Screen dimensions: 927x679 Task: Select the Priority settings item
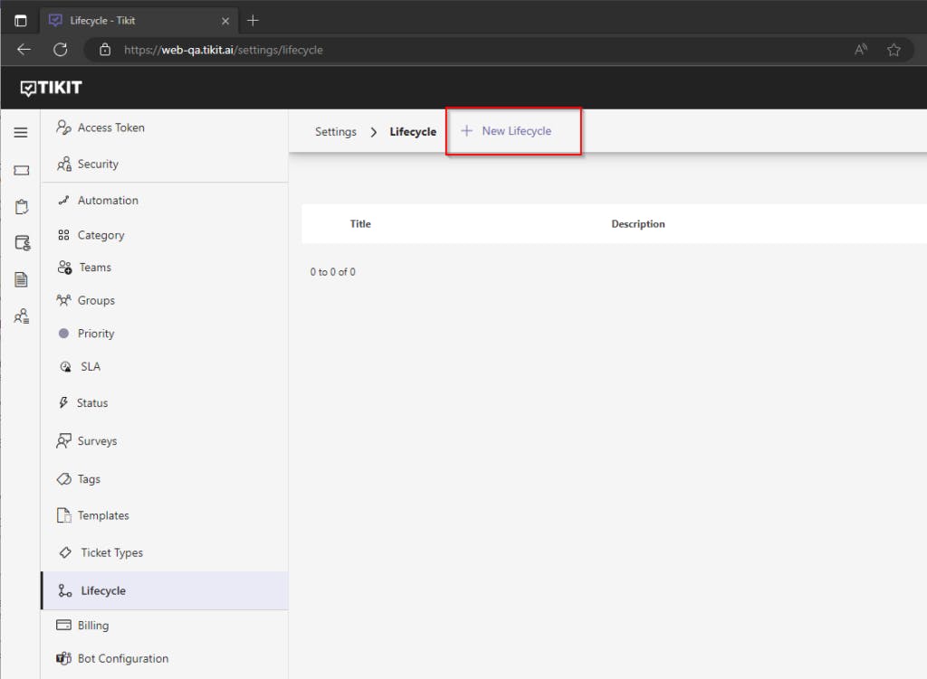click(96, 334)
